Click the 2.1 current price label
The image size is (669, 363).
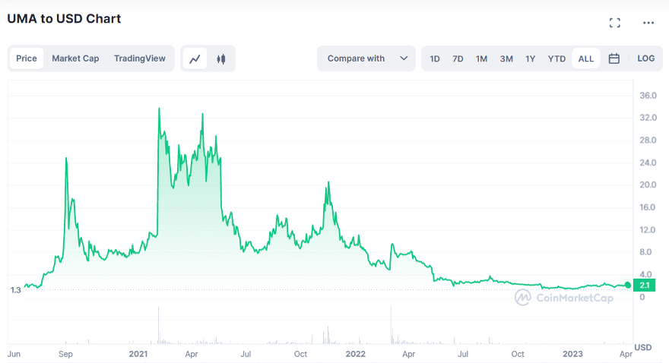(x=644, y=285)
